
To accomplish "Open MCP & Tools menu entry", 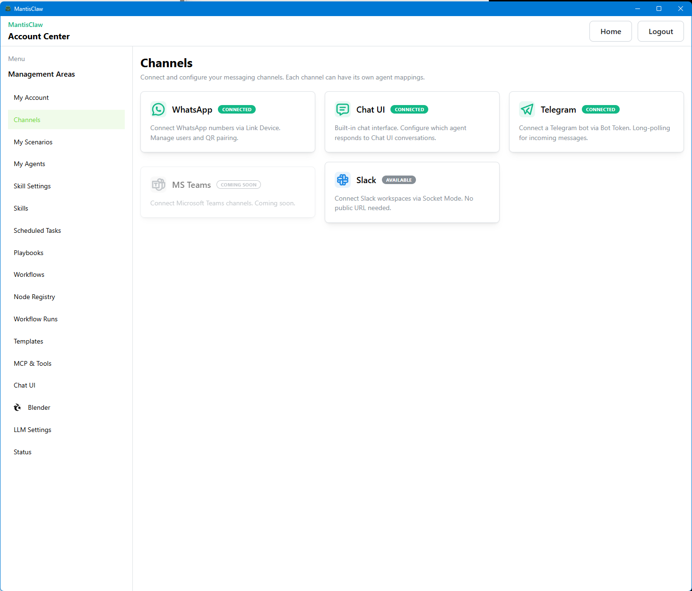I will pyautogui.click(x=66, y=363).
